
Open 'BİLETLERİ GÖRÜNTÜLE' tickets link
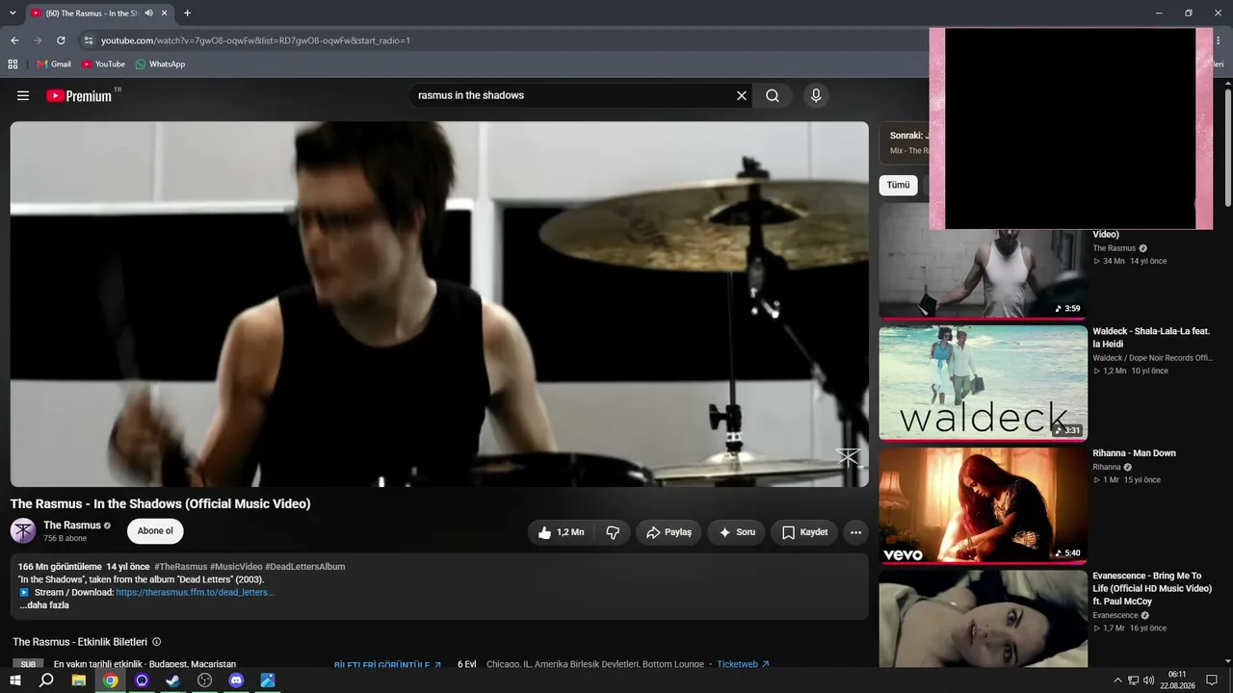387,664
